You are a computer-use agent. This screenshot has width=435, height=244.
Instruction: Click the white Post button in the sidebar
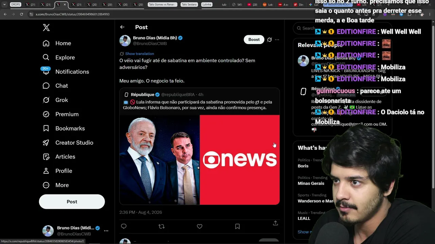[x=72, y=202]
